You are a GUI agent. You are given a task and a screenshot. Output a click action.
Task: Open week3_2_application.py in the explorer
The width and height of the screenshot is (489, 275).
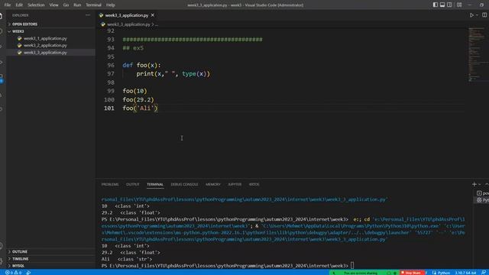tap(50, 45)
